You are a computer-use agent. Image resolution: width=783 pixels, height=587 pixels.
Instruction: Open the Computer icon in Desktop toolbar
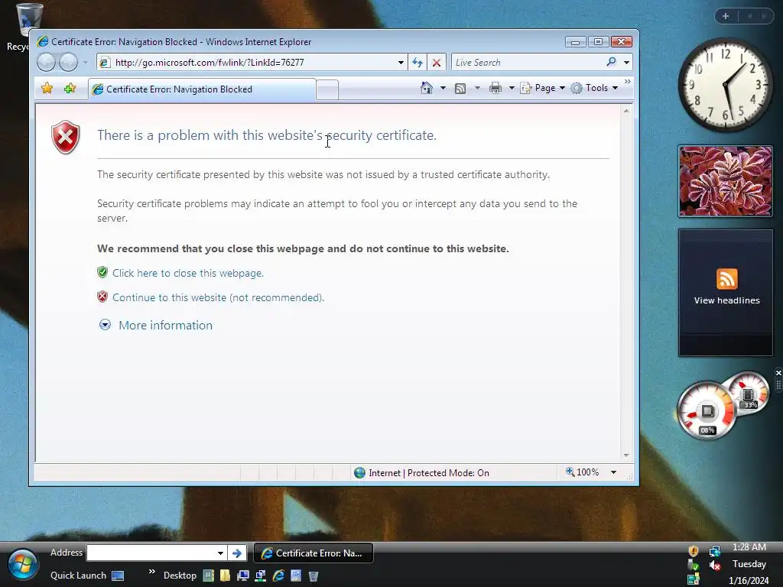pos(243,576)
